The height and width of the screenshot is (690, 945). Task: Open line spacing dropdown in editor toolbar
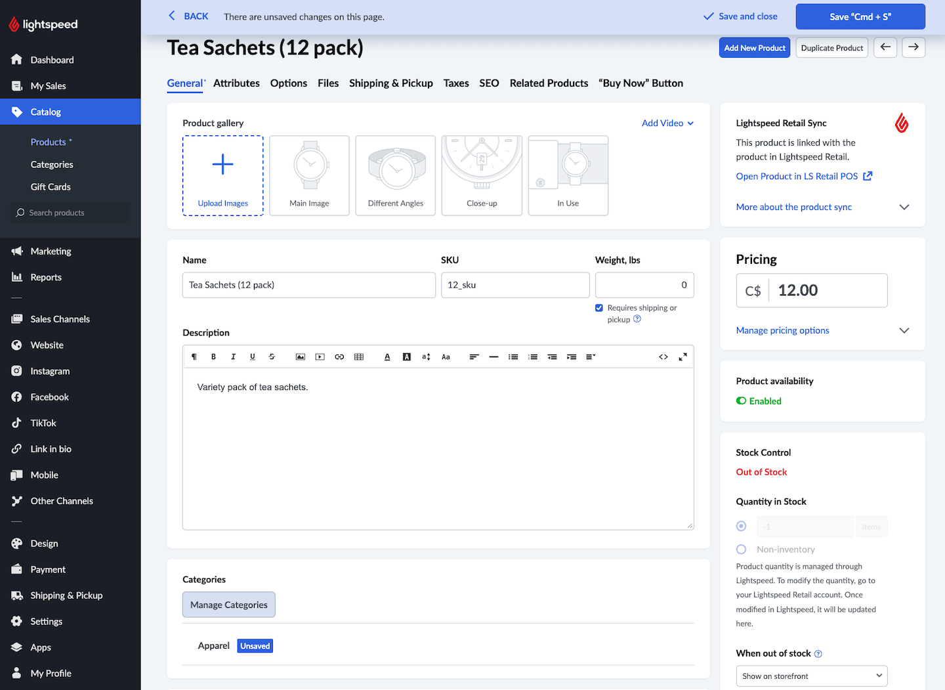click(591, 357)
